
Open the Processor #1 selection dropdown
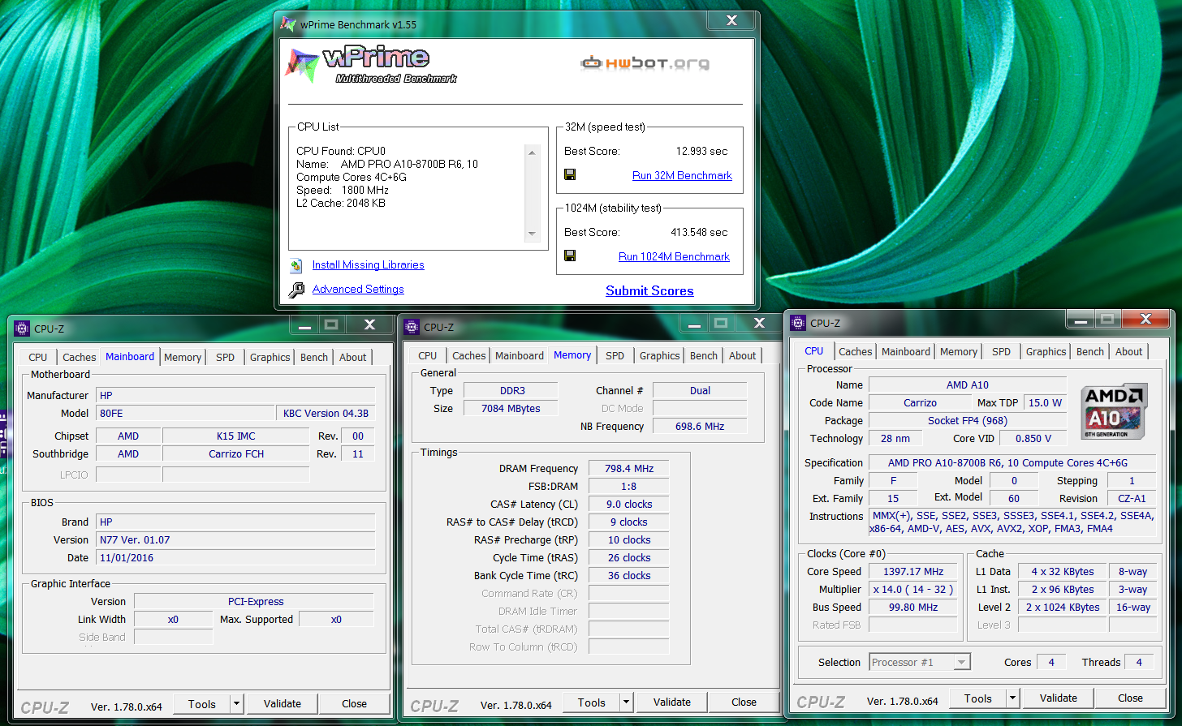[x=961, y=663]
